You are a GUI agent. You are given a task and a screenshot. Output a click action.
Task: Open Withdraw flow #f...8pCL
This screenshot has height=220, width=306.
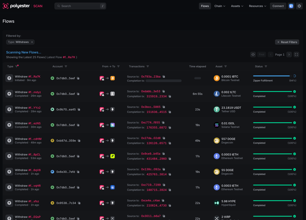tap(34, 155)
